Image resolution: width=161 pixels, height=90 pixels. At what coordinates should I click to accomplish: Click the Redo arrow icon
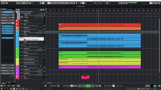click(4, 3)
